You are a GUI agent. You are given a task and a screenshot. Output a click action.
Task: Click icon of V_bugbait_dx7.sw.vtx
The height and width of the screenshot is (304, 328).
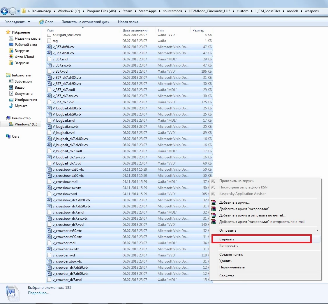pyautogui.click(x=49, y=157)
